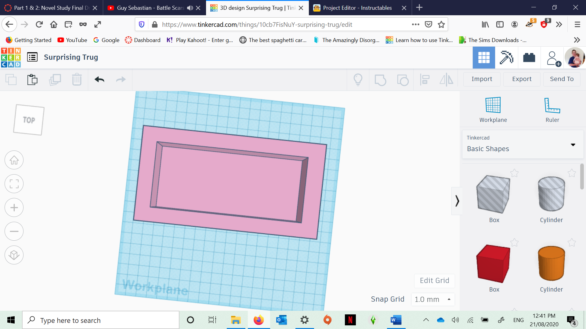Click the Ungroup shapes icon
This screenshot has width=586, height=329.
click(x=403, y=80)
